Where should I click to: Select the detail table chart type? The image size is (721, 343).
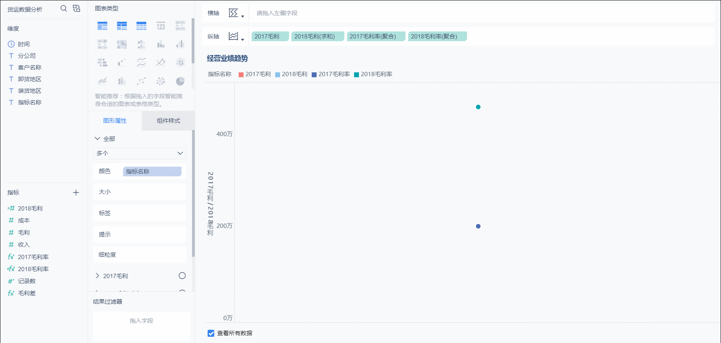click(x=141, y=26)
